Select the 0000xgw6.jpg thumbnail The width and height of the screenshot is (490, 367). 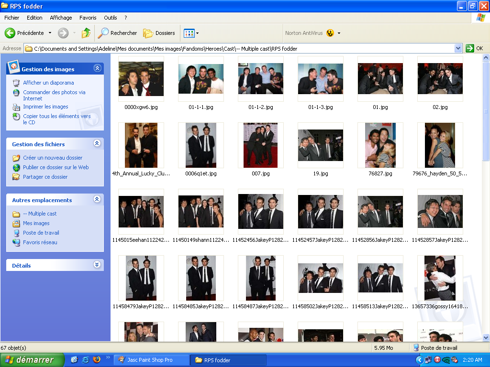[x=141, y=79]
